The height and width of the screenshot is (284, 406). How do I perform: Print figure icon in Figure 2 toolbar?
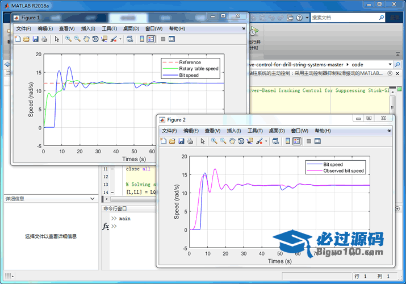click(x=190, y=141)
